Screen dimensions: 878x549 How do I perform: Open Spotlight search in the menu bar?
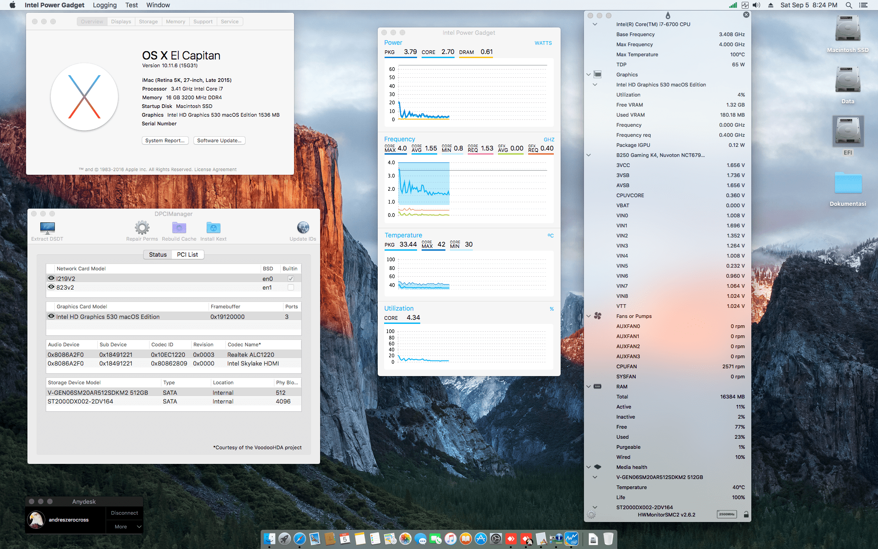click(x=849, y=5)
